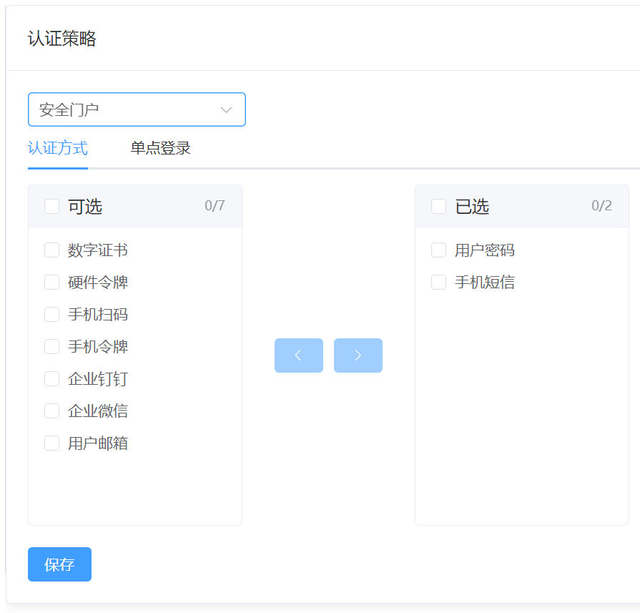
Task: Check the 数字证书 checkbox
Action: point(51,250)
